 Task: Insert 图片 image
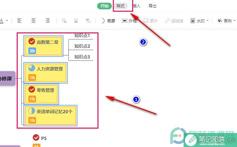151,21
